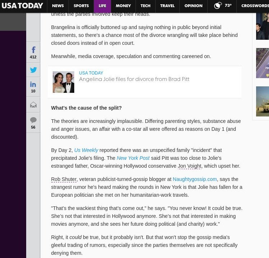Image resolution: width=269 pixels, height=258 pixels.
Task: Tweet this article via Twitter icon
Action: pos(33,70)
